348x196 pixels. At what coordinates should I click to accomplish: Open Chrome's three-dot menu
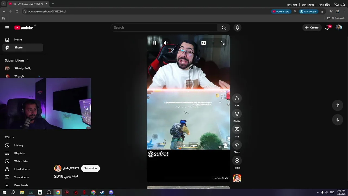click(344, 11)
